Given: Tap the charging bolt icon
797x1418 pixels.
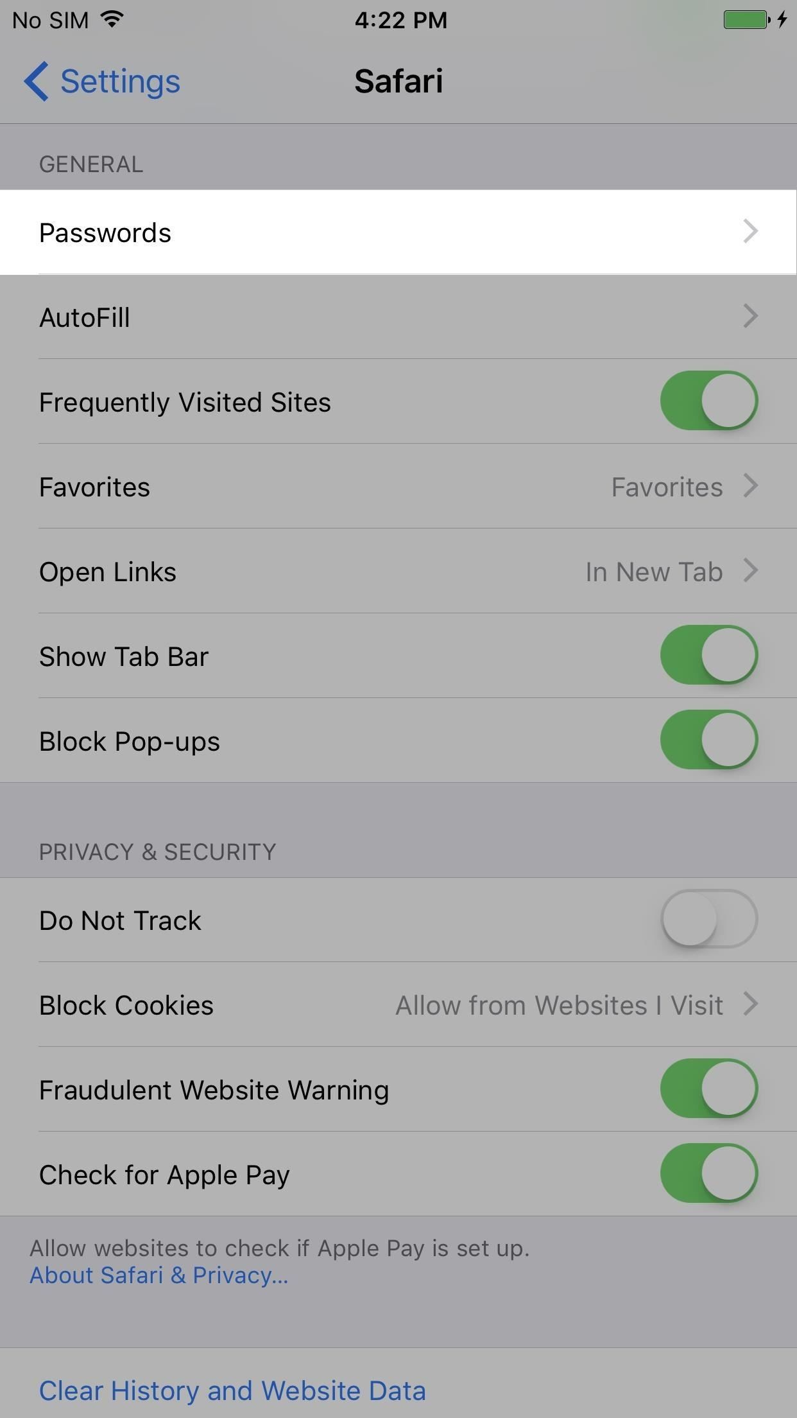Looking at the screenshot, I should [x=782, y=20].
